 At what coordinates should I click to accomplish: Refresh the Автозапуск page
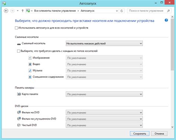pyautogui.click(x=122, y=11)
